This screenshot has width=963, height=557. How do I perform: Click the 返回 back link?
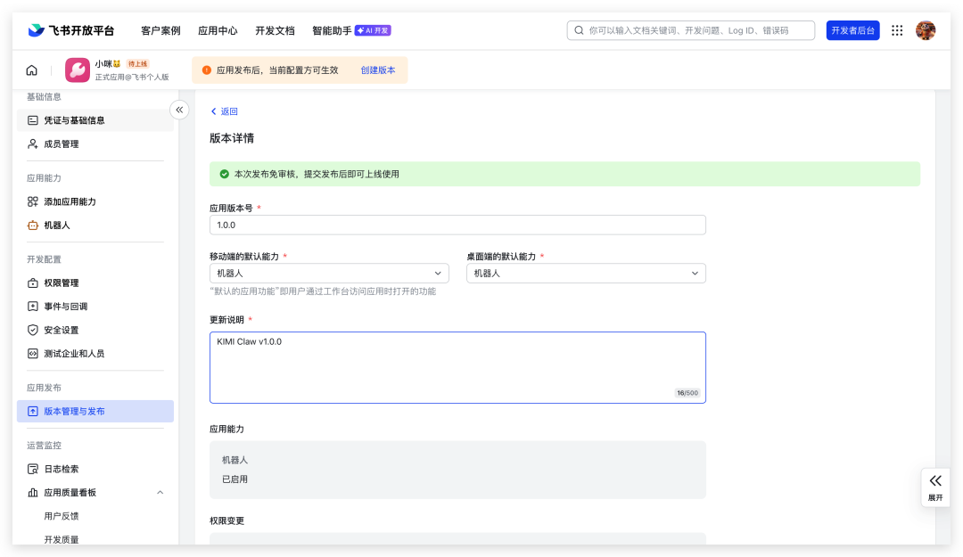[x=224, y=111]
